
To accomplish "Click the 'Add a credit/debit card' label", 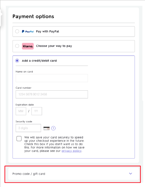I will point(39,61).
